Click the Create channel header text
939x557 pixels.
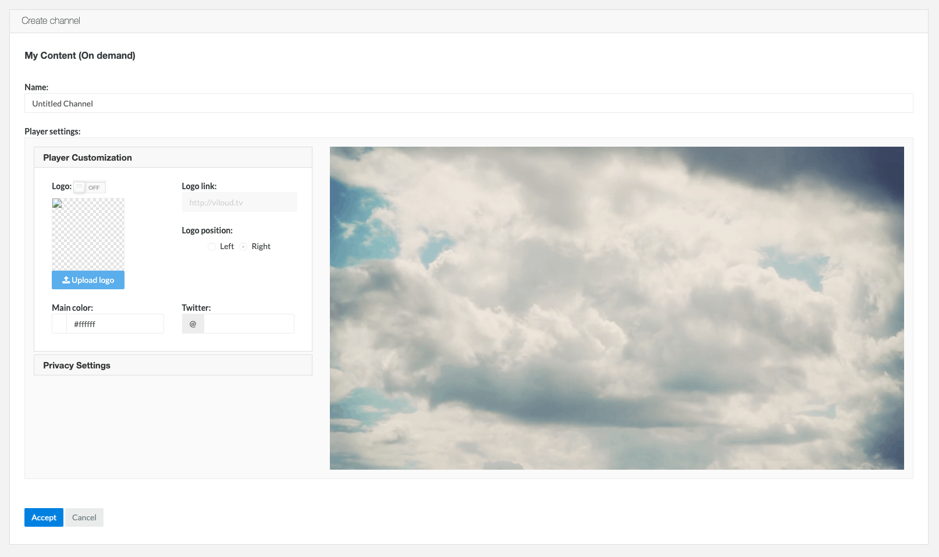pyautogui.click(x=51, y=20)
